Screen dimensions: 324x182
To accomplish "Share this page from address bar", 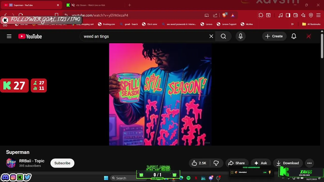I will [215, 15].
